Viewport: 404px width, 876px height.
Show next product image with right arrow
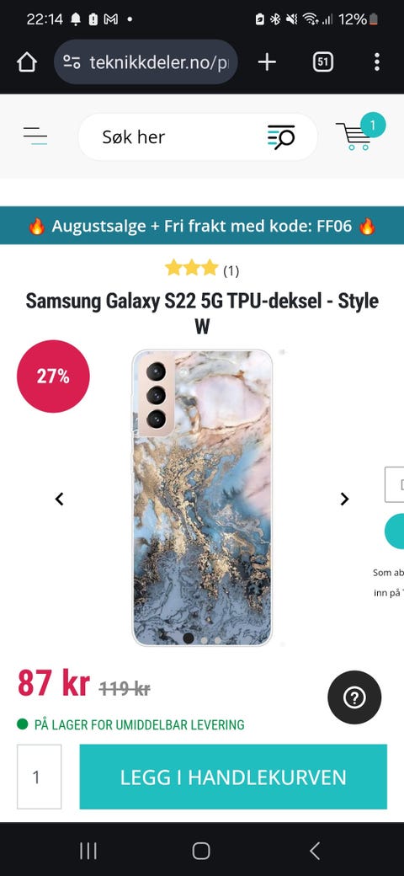point(345,499)
